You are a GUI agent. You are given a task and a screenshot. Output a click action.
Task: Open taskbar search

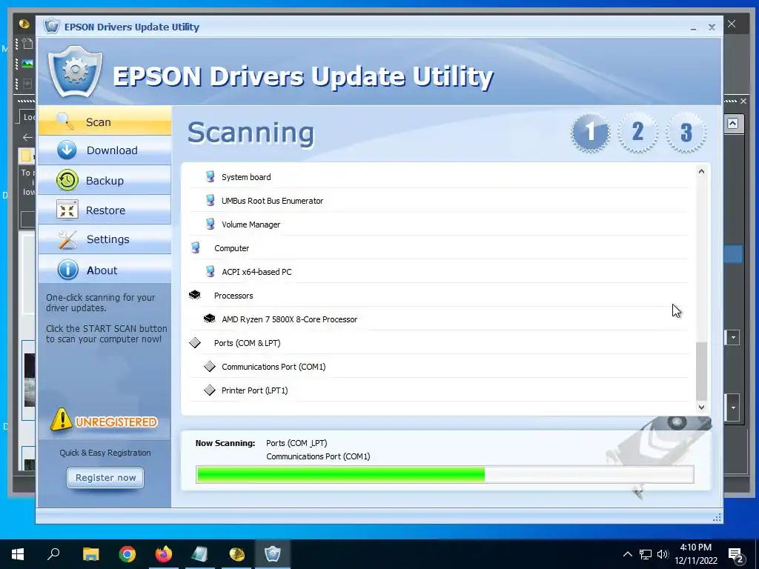click(53, 554)
